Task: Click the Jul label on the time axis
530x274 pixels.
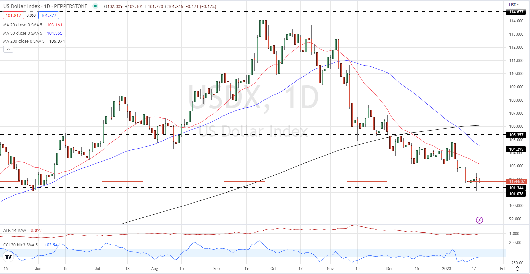Action: [x=98, y=269]
